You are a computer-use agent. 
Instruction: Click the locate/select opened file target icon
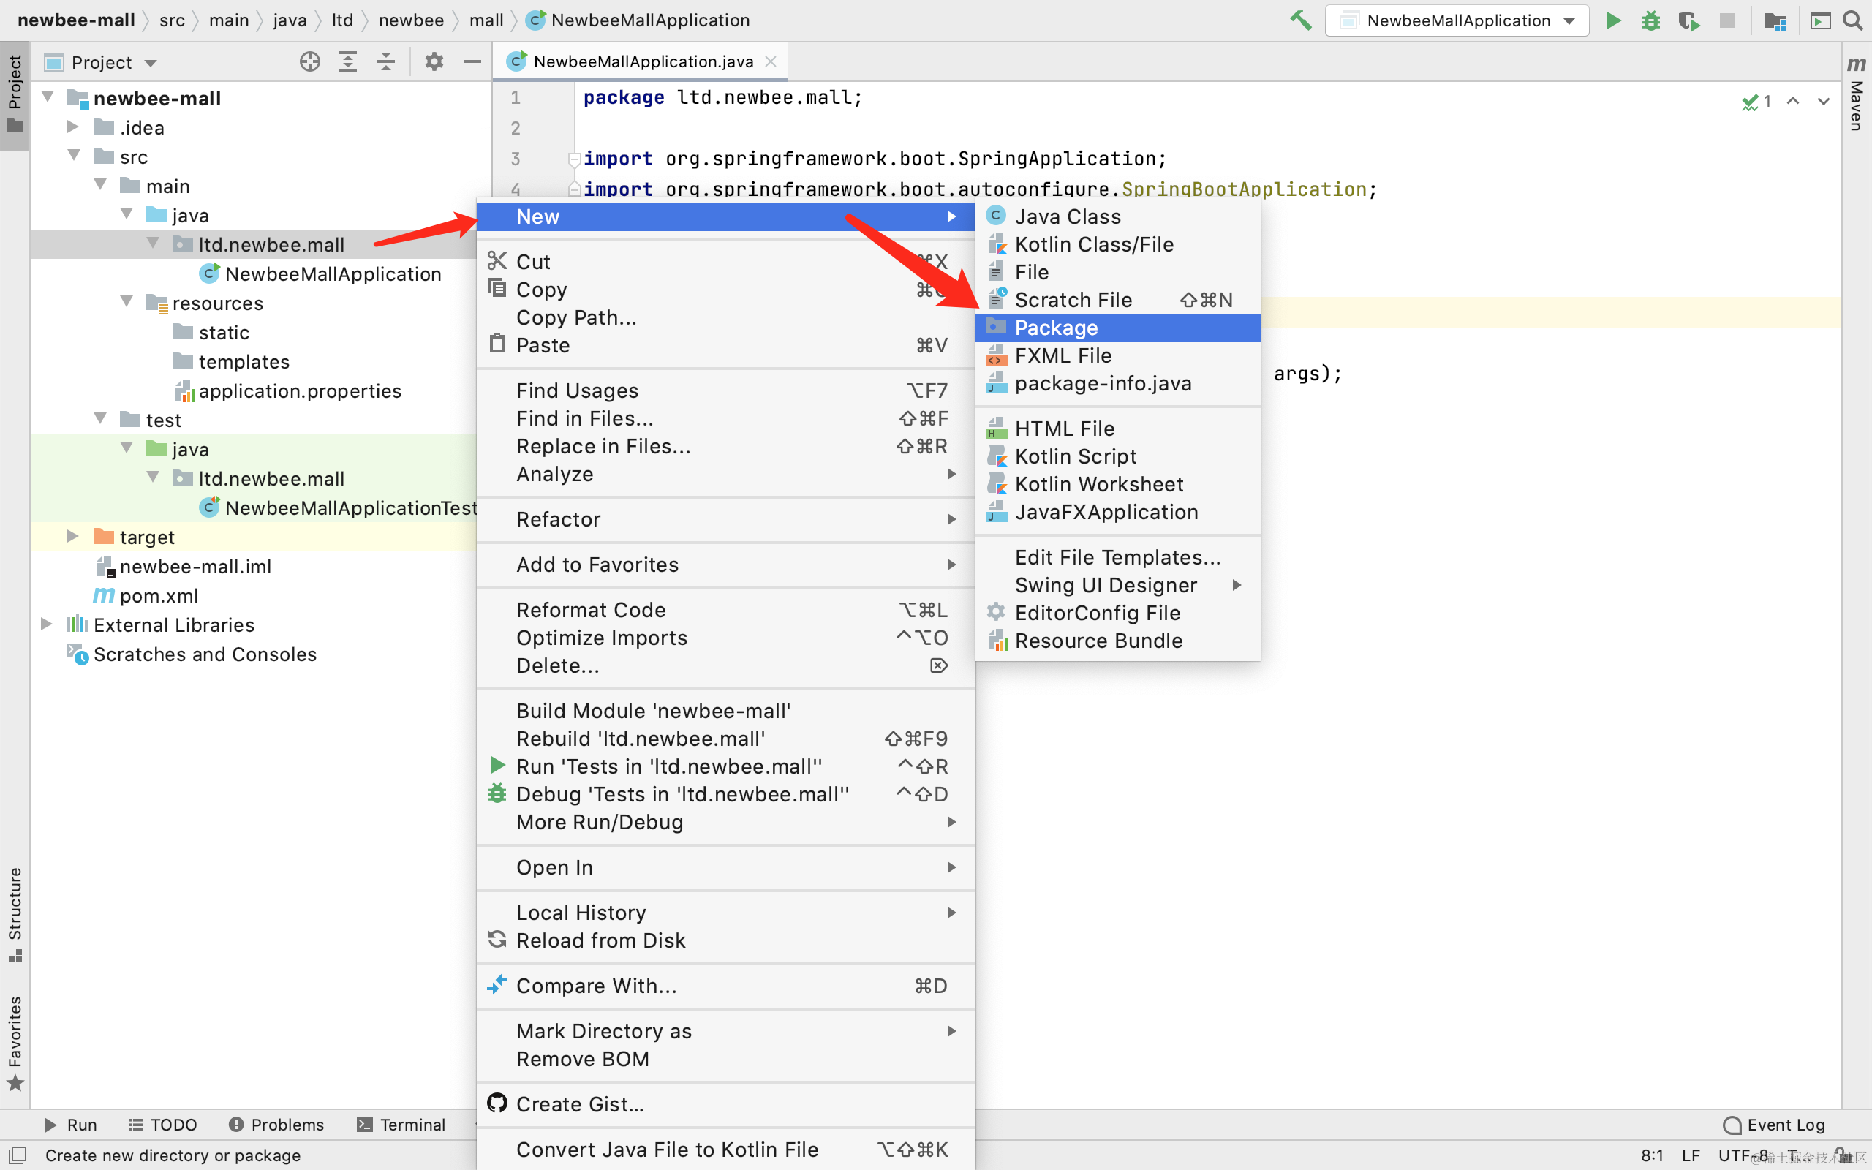point(309,62)
